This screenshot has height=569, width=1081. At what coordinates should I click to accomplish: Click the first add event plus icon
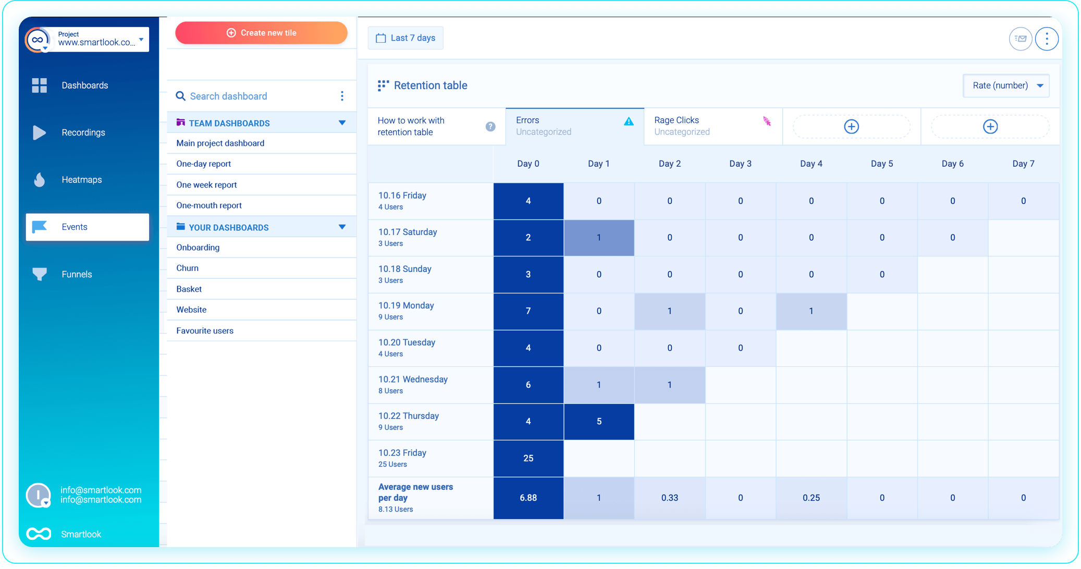point(851,127)
